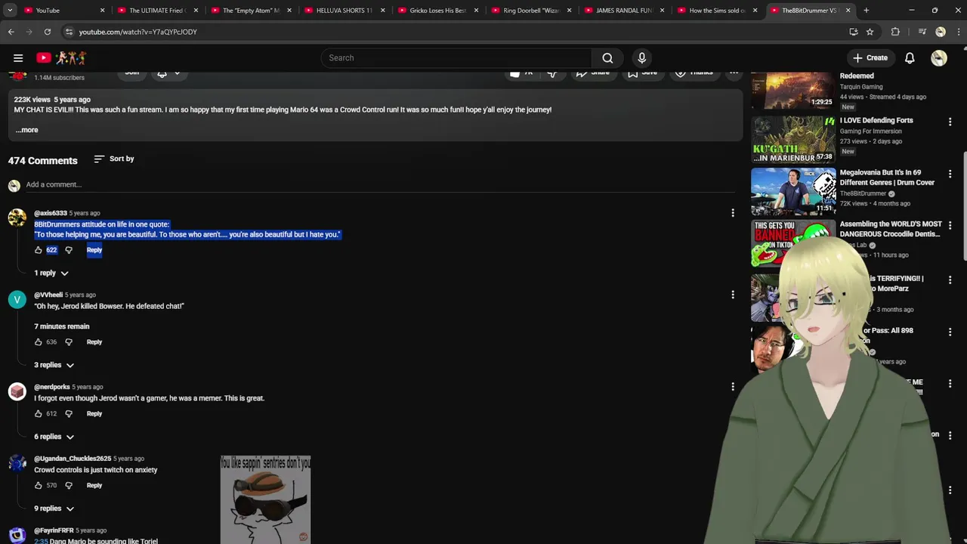Expand 3 replies under @VVheeli

[54, 365]
